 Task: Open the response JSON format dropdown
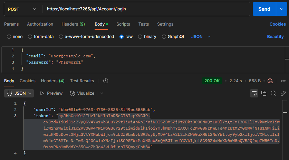[19, 93]
